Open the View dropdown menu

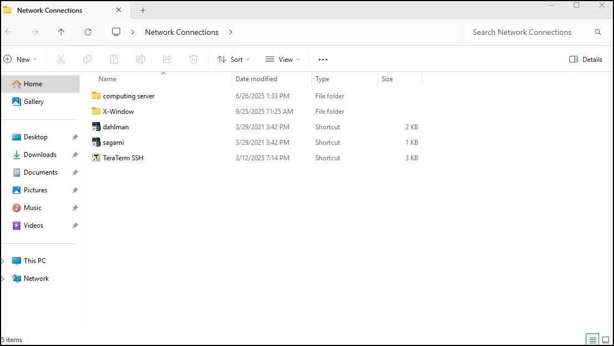pyautogui.click(x=283, y=59)
